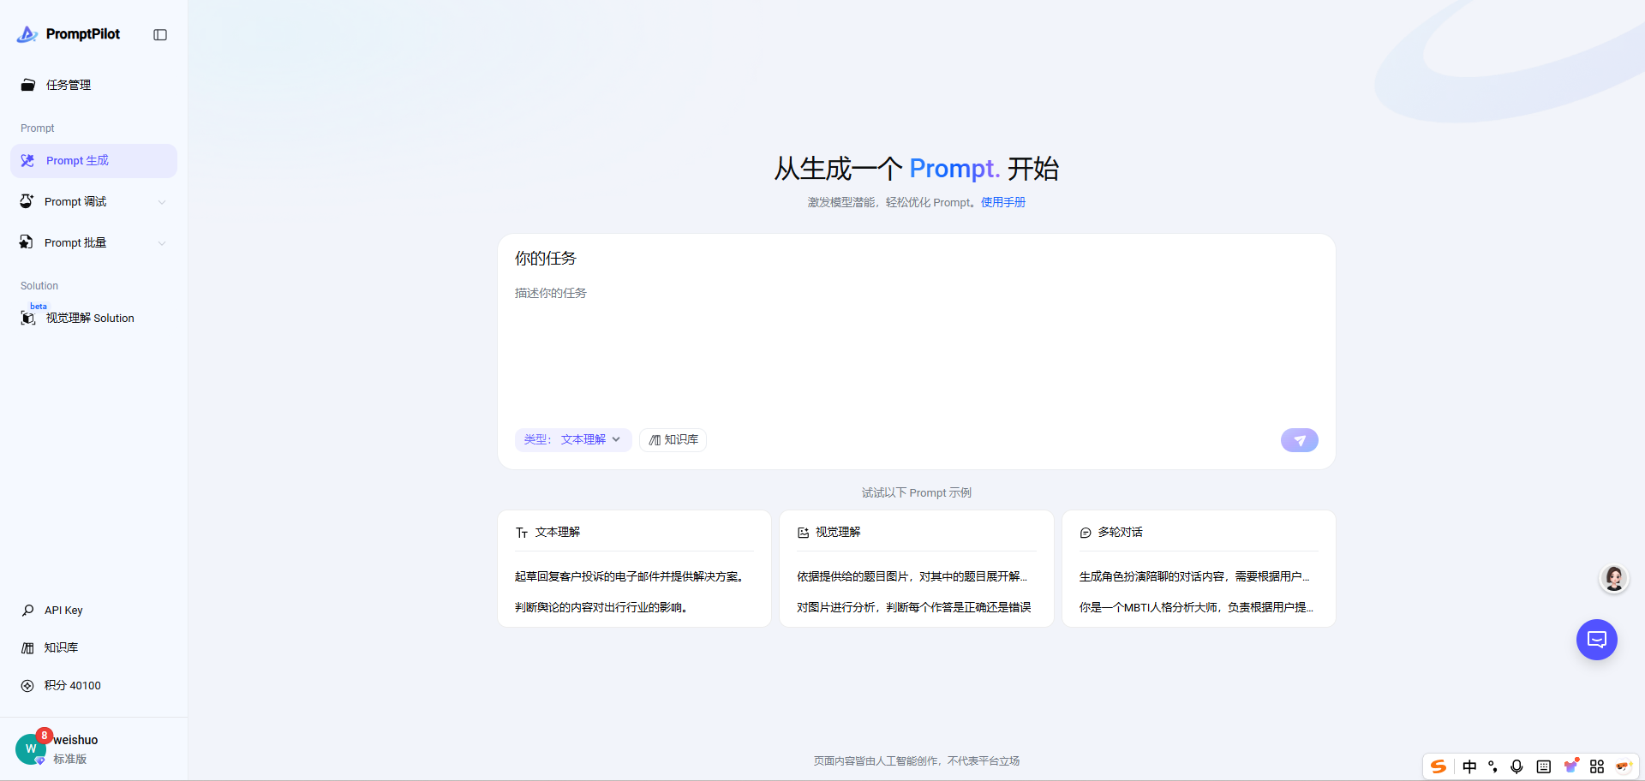Select the Prompt 生成 menu item
Viewport: 1645px width, 781px height.
click(x=93, y=161)
